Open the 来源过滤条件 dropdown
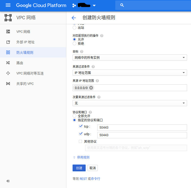 (130, 73)
